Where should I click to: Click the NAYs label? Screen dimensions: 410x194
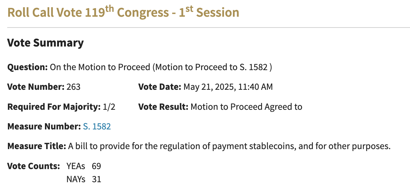[76, 179]
